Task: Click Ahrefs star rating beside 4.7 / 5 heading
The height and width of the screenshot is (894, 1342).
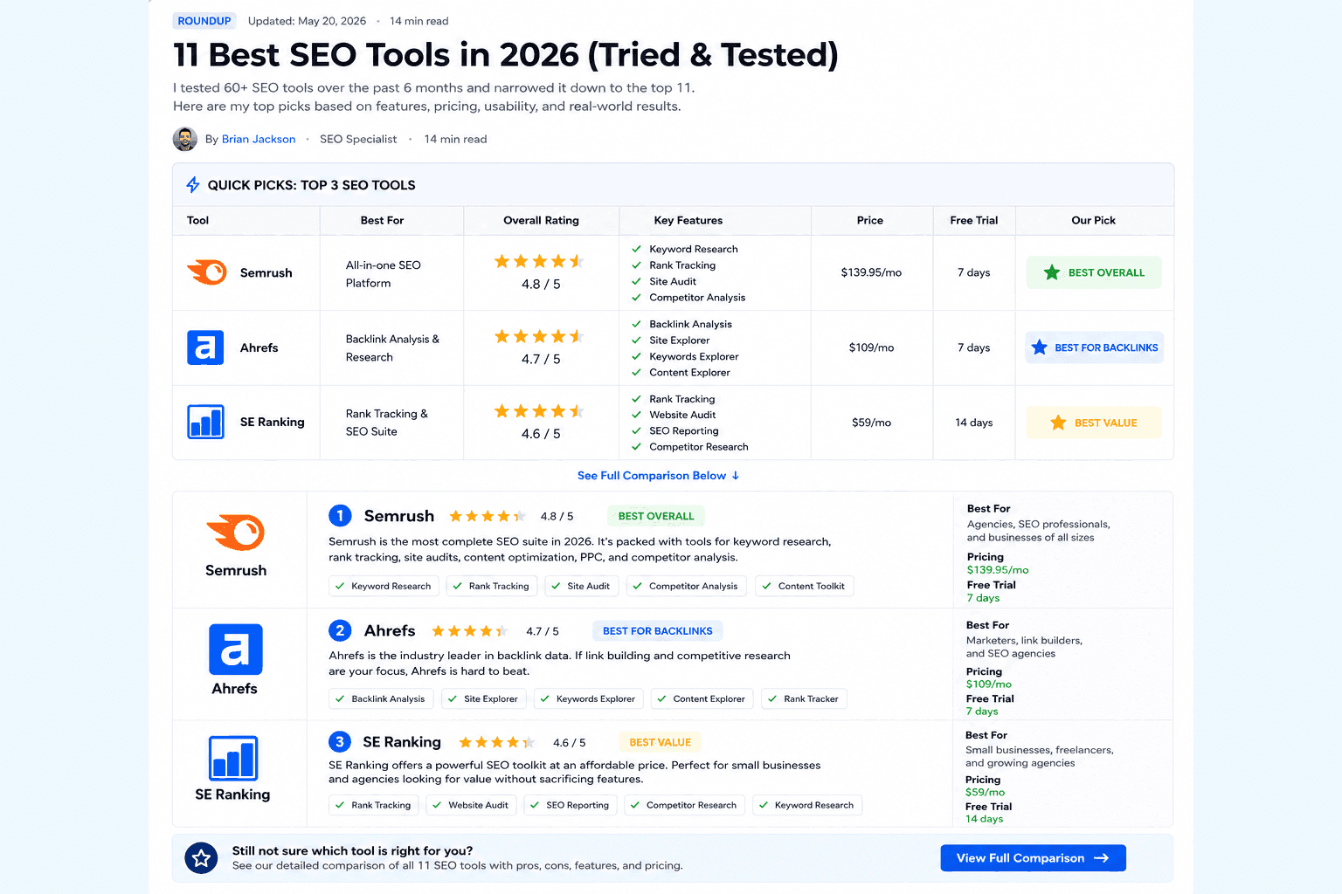Action: click(x=469, y=631)
